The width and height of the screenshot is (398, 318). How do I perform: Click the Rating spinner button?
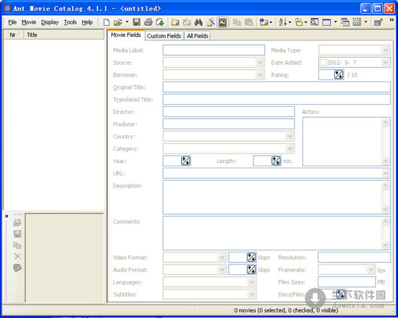[x=338, y=75]
